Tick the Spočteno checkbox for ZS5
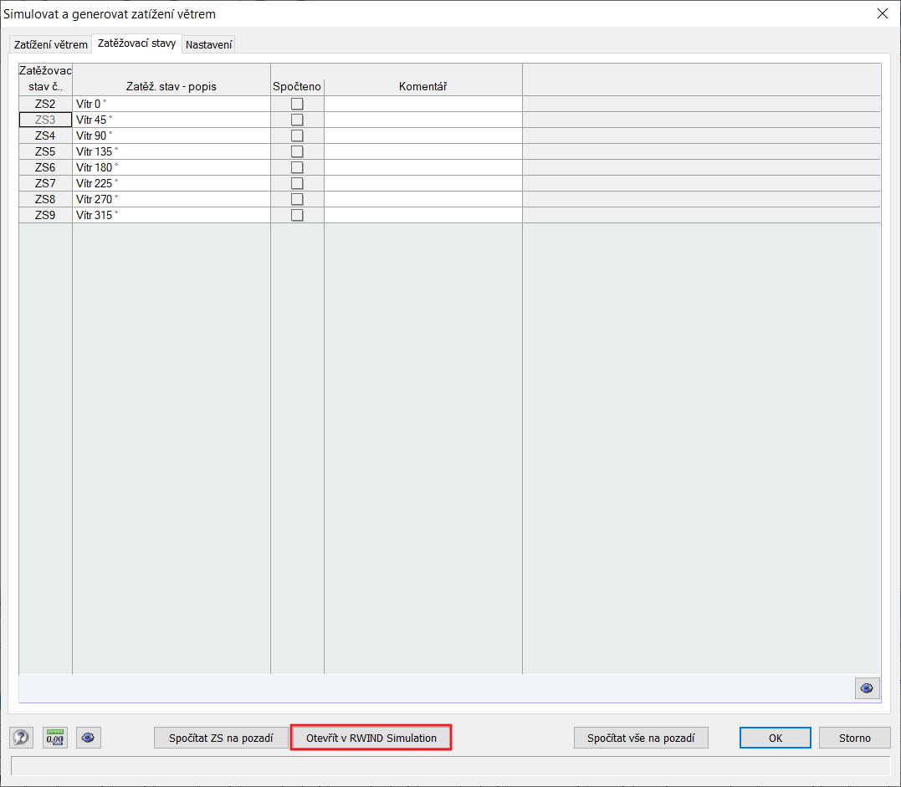901x787 pixels. 296,151
